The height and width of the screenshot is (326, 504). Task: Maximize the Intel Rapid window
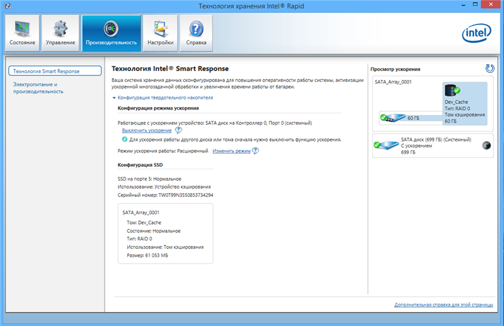click(475, 4)
